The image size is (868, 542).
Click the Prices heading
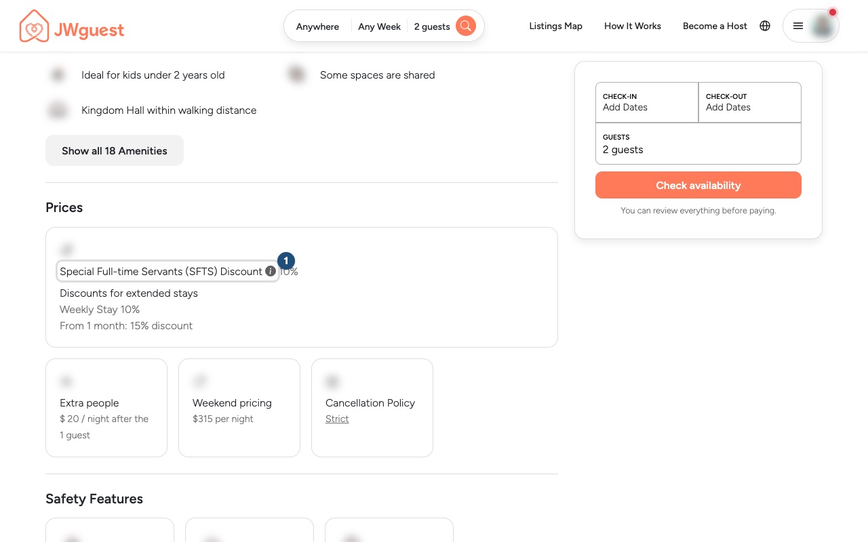point(64,207)
